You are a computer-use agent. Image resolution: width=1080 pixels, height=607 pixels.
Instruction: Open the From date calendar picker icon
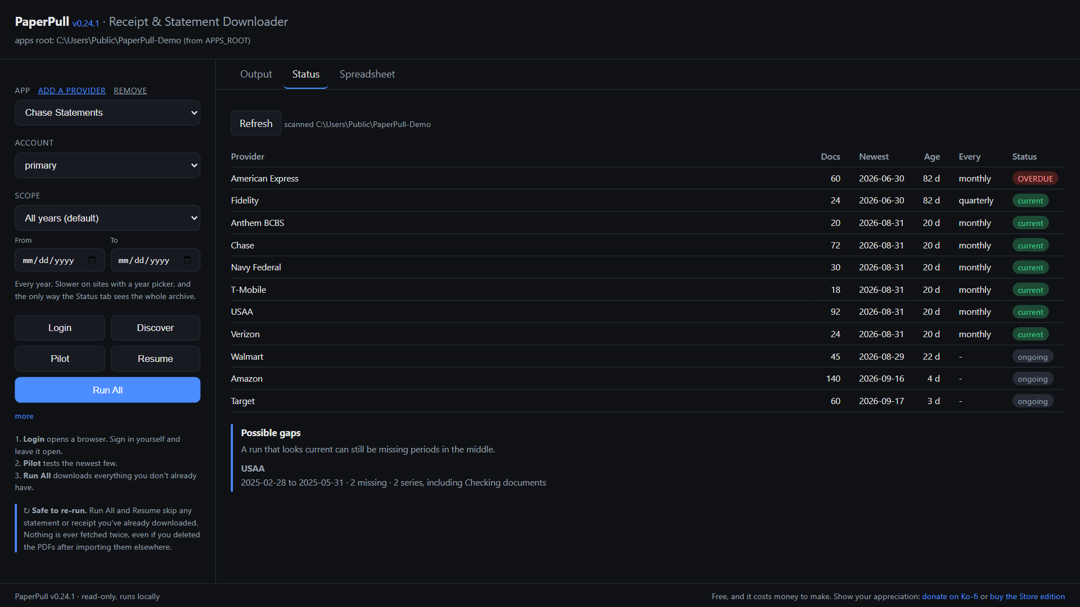click(92, 260)
